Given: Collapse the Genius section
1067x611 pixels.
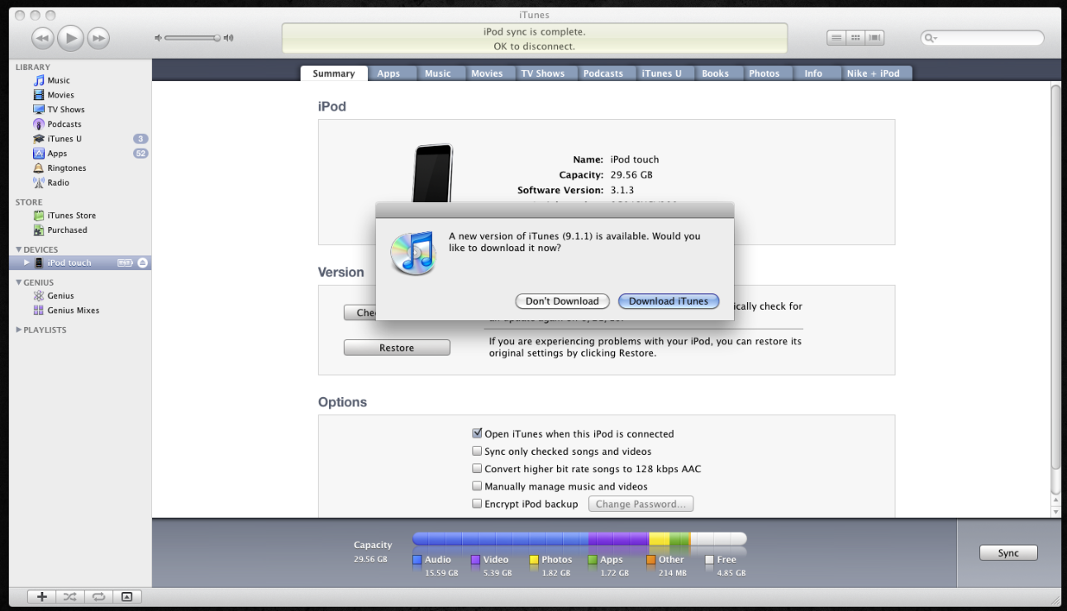Looking at the screenshot, I should click(19, 282).
